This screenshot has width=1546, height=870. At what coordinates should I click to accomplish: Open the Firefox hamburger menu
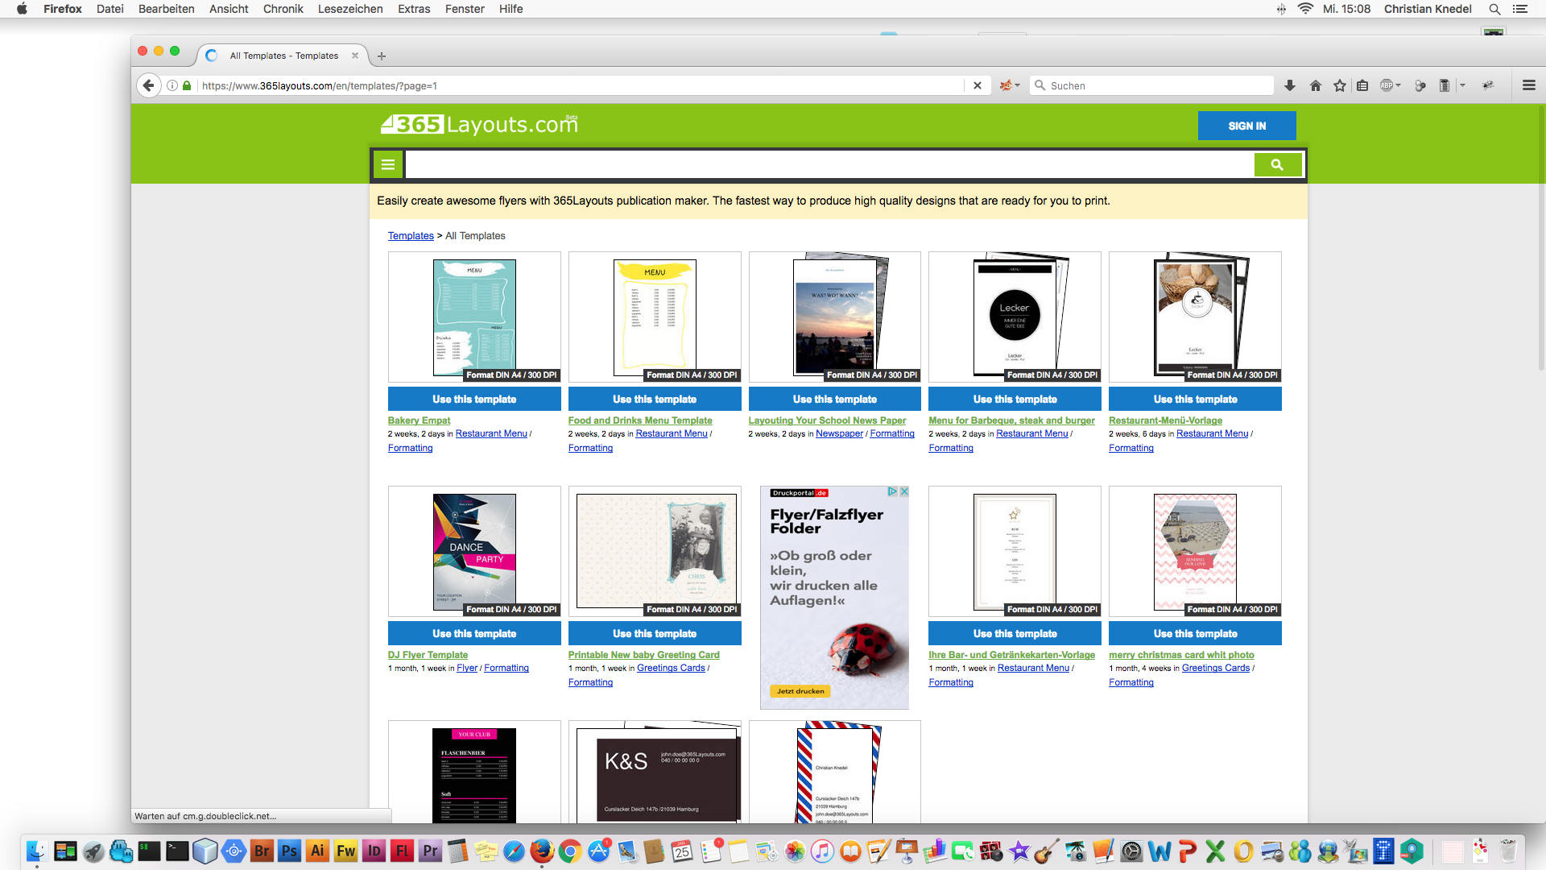pos(1528,85)
